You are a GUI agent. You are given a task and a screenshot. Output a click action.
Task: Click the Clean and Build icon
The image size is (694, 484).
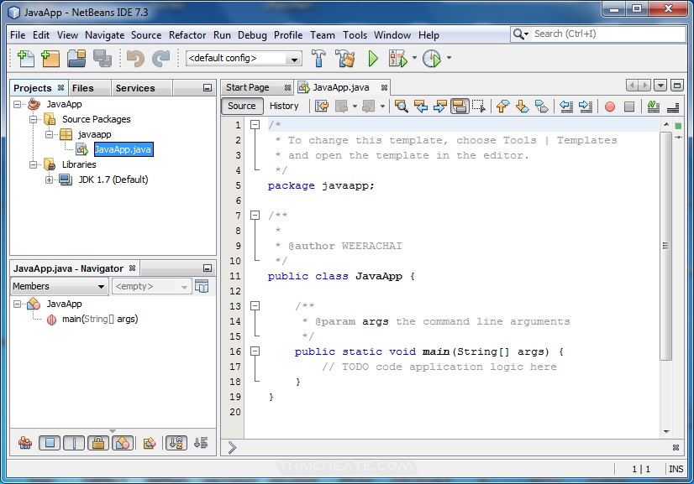(346, 59)
